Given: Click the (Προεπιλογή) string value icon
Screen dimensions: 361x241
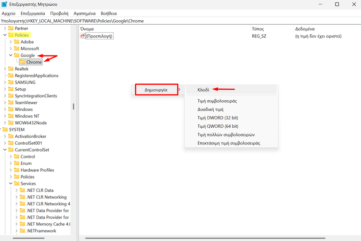Looking at the screenshot, I should 82,36.
